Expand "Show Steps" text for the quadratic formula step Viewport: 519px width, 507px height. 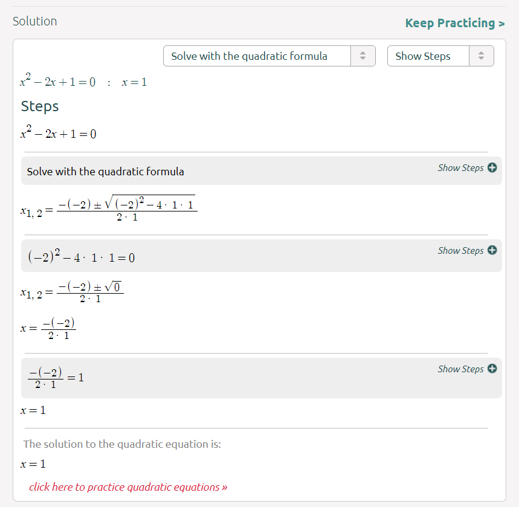coord(460,168)
